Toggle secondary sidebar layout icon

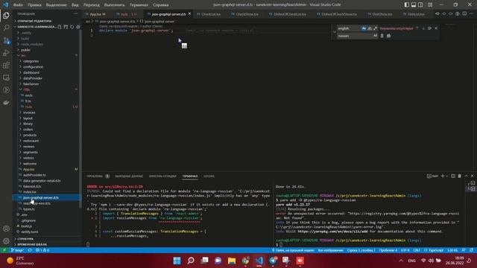[420, 5]
